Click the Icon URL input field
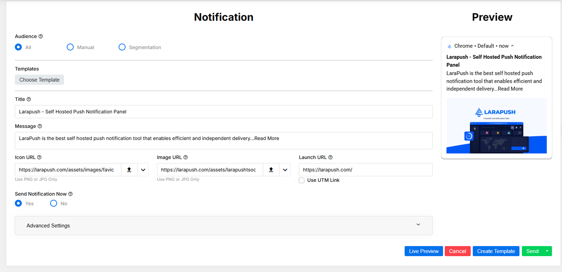The image size is (562, 272). point(68,170)
